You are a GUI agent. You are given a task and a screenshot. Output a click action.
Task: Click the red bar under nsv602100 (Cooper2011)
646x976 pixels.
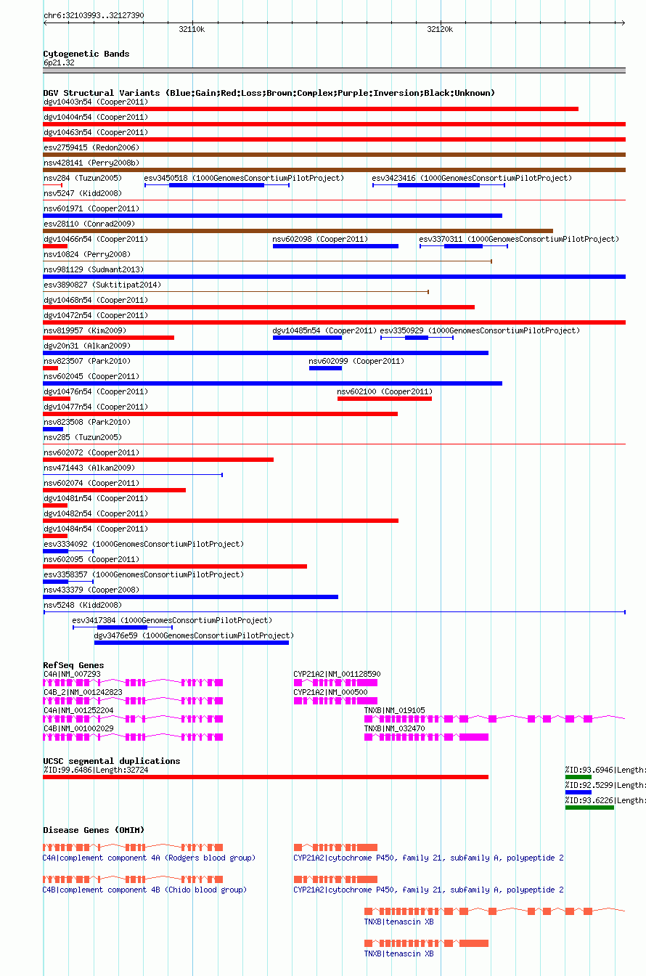pyautogui.click(x=385, y=399)
